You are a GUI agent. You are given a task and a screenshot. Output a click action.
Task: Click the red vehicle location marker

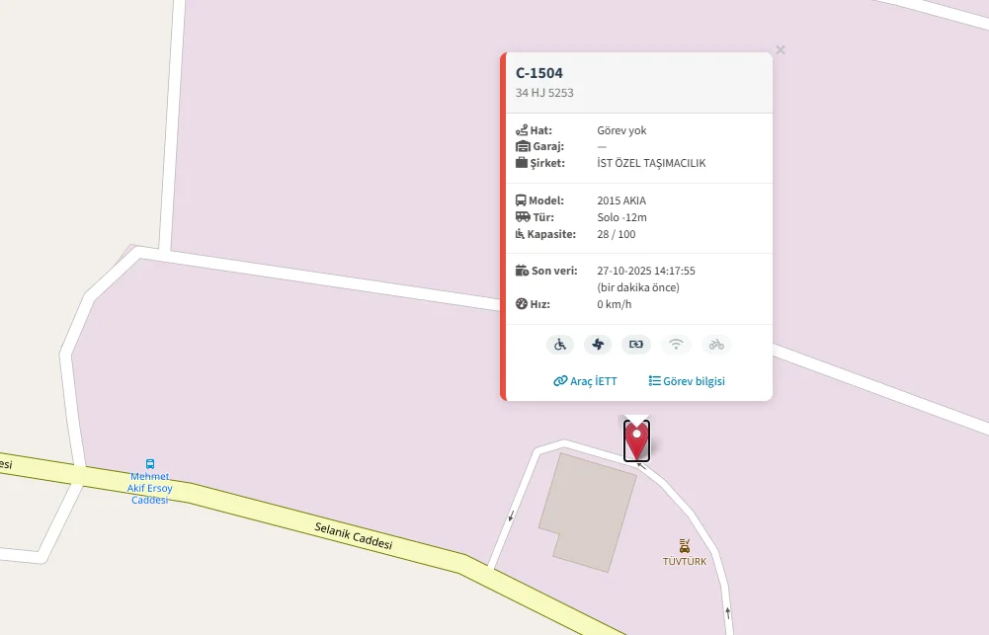pyautogui.click(x=636, y=441)
